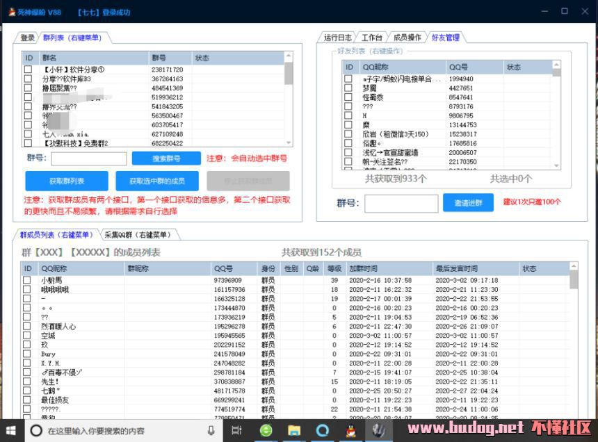Click the 群号 column header in group list
The height and width of the screenshot is (442, 598).
click(170, 58)
